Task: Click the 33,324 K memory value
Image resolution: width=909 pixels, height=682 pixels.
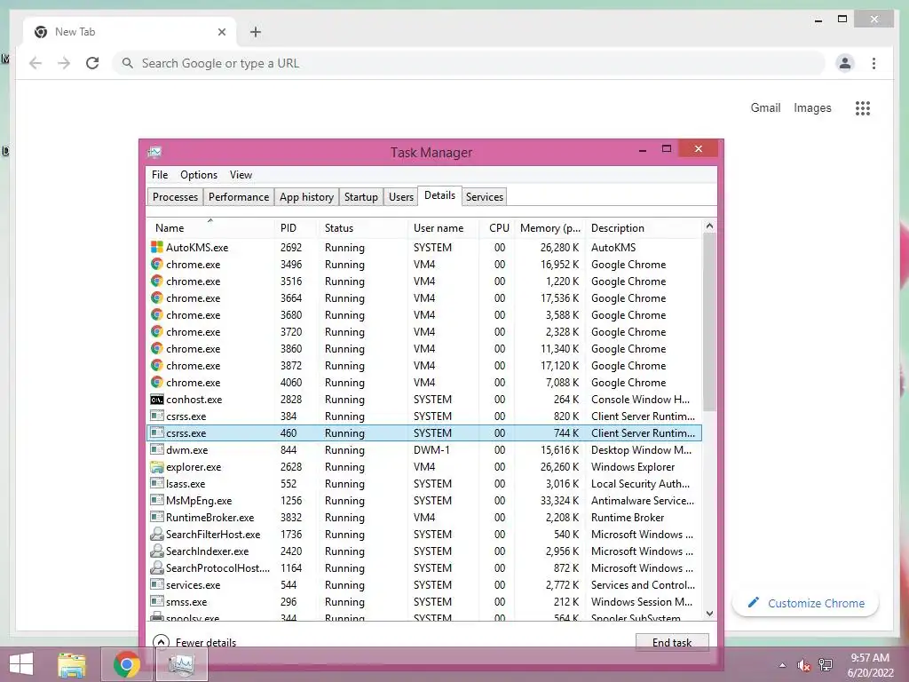Action: point(559,501)
